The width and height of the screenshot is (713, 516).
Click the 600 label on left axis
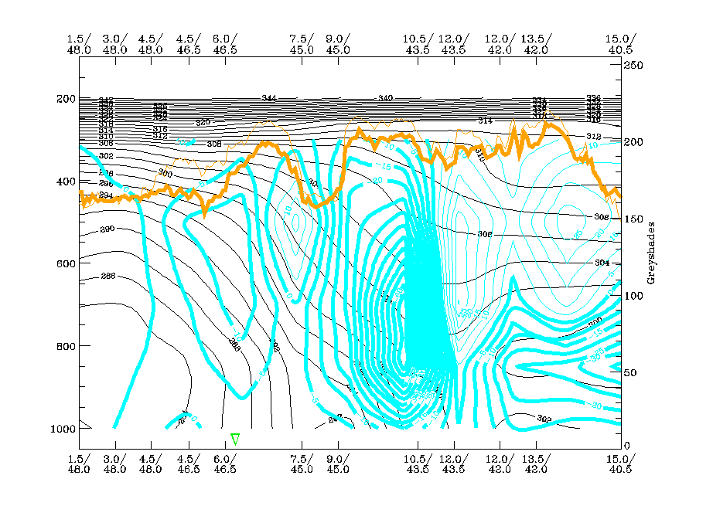pyautogui.click(x=64, y=263)
